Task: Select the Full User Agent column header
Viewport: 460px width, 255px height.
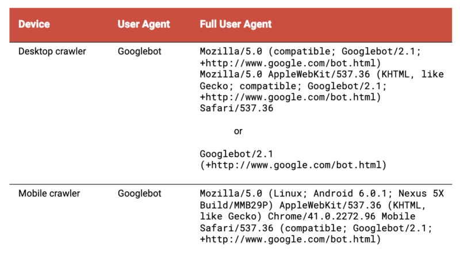Action: pos(236,24)
